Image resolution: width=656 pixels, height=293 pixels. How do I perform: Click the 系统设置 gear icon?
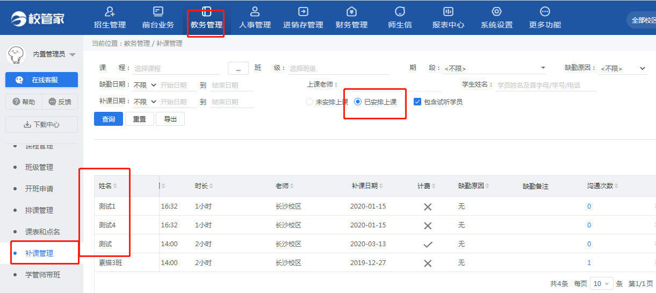coord(496,11)
